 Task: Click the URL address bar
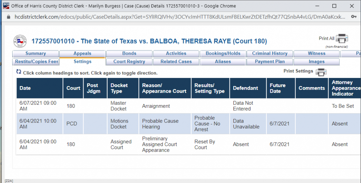[x=176, y=17]
